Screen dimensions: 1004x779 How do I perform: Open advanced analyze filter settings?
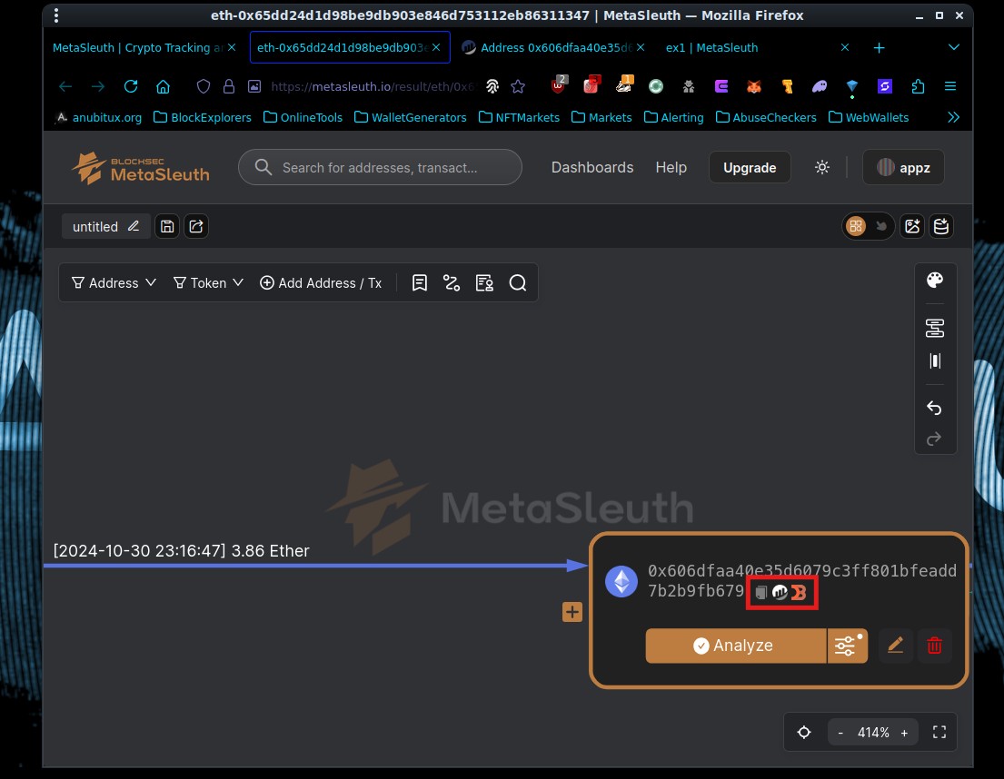coord(848,646)
